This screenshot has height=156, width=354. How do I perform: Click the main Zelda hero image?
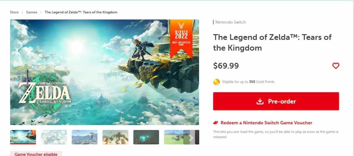[104, 72]
